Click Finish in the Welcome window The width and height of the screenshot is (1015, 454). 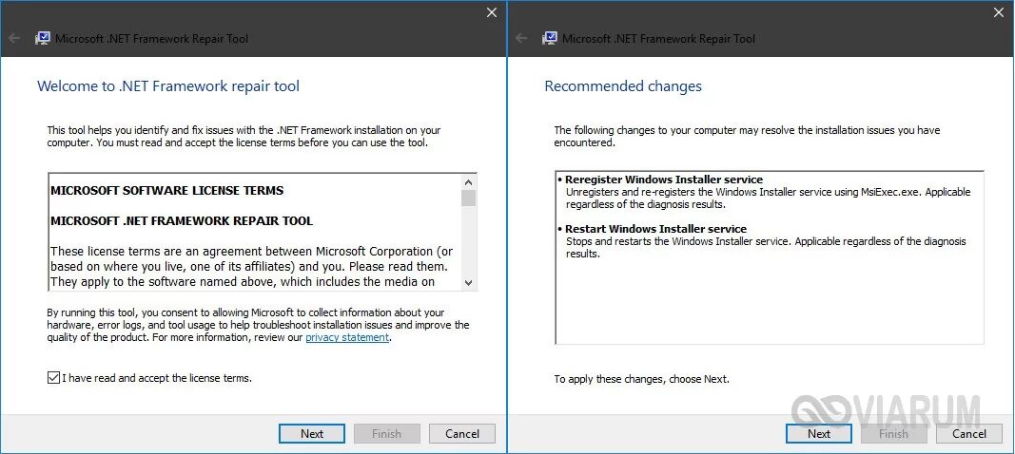tap(386, 433)
